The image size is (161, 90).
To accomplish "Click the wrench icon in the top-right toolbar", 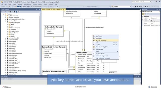I will pos(135,6).
